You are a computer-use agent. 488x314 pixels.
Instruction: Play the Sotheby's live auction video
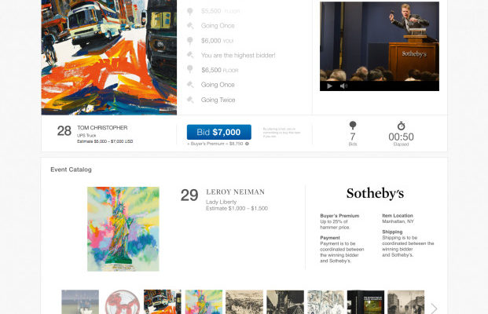(329, 86)
